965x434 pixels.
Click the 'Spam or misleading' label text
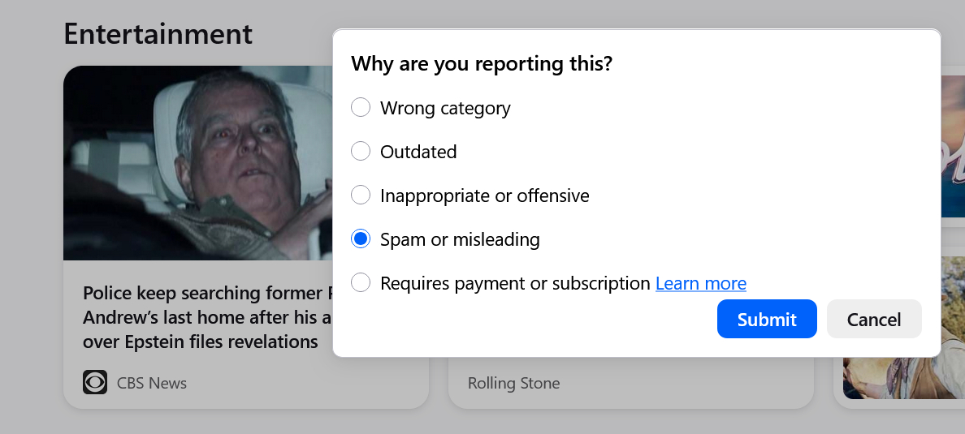(x=460, y=239)
